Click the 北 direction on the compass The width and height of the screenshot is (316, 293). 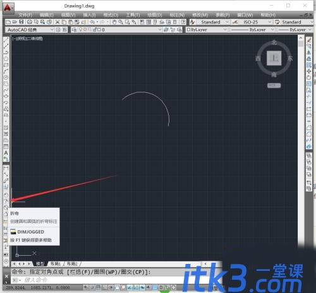[274, 42]
